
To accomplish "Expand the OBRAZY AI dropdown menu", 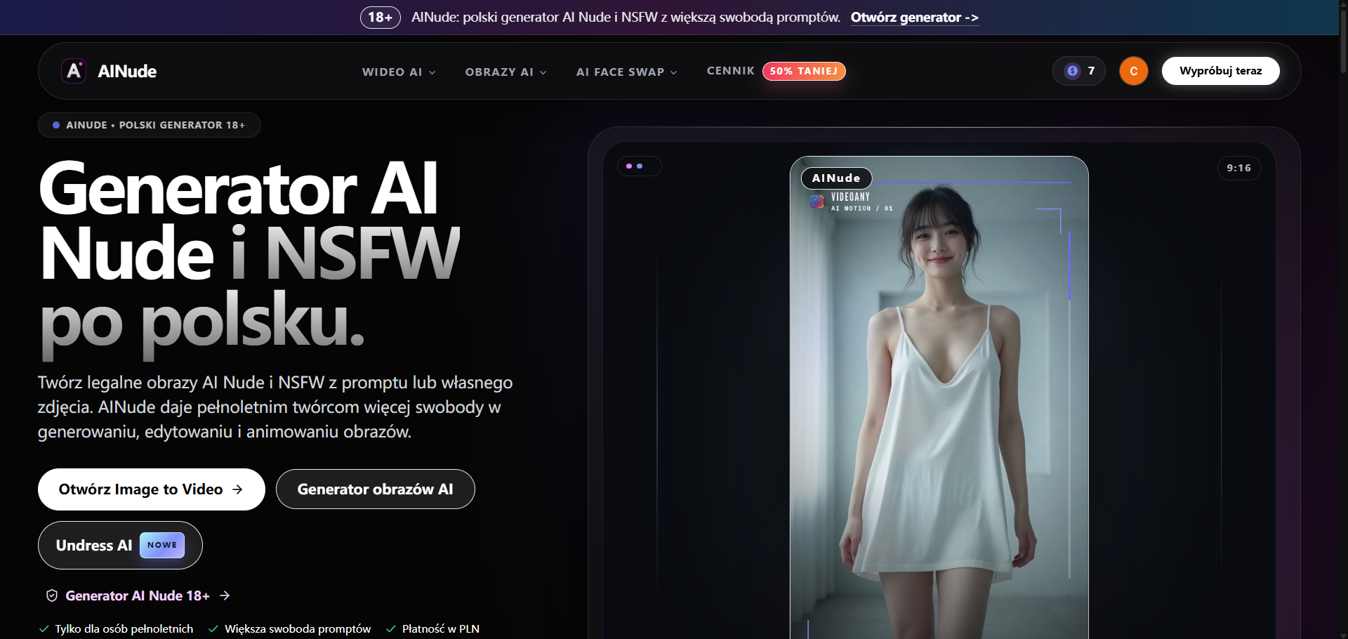I will [x=505, y=72].
